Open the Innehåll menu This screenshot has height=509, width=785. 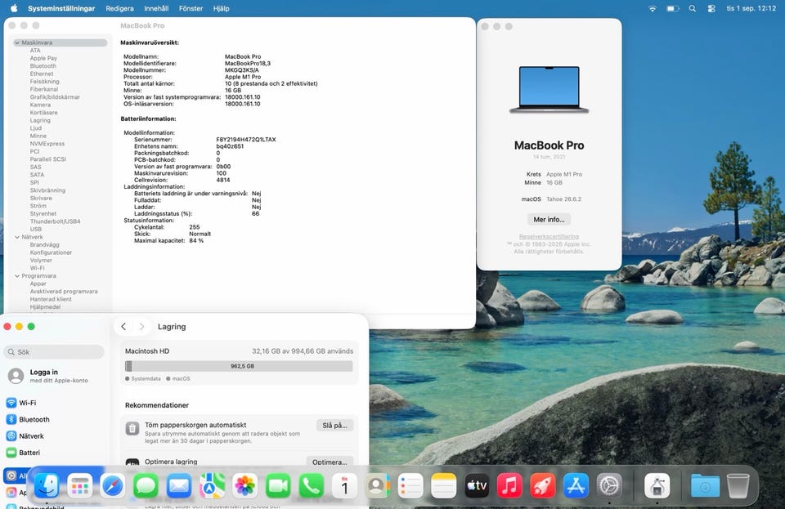point(156,8)
